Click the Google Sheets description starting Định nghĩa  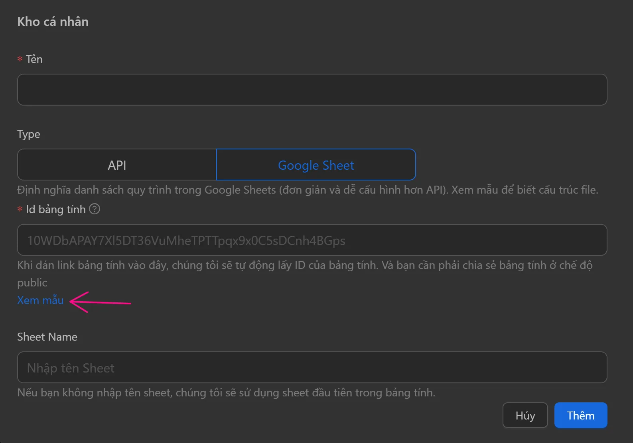point(307,190)
